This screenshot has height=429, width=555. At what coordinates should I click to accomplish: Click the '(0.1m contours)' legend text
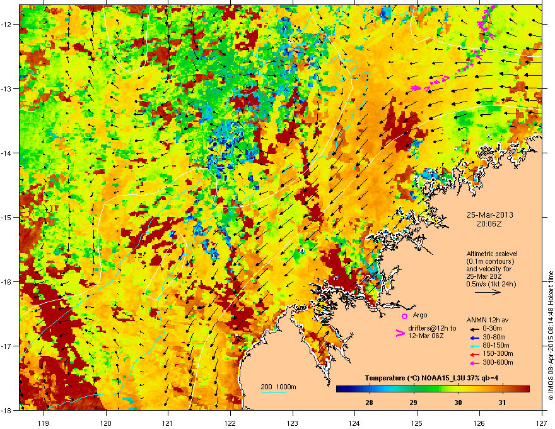(x=490, y=262)
